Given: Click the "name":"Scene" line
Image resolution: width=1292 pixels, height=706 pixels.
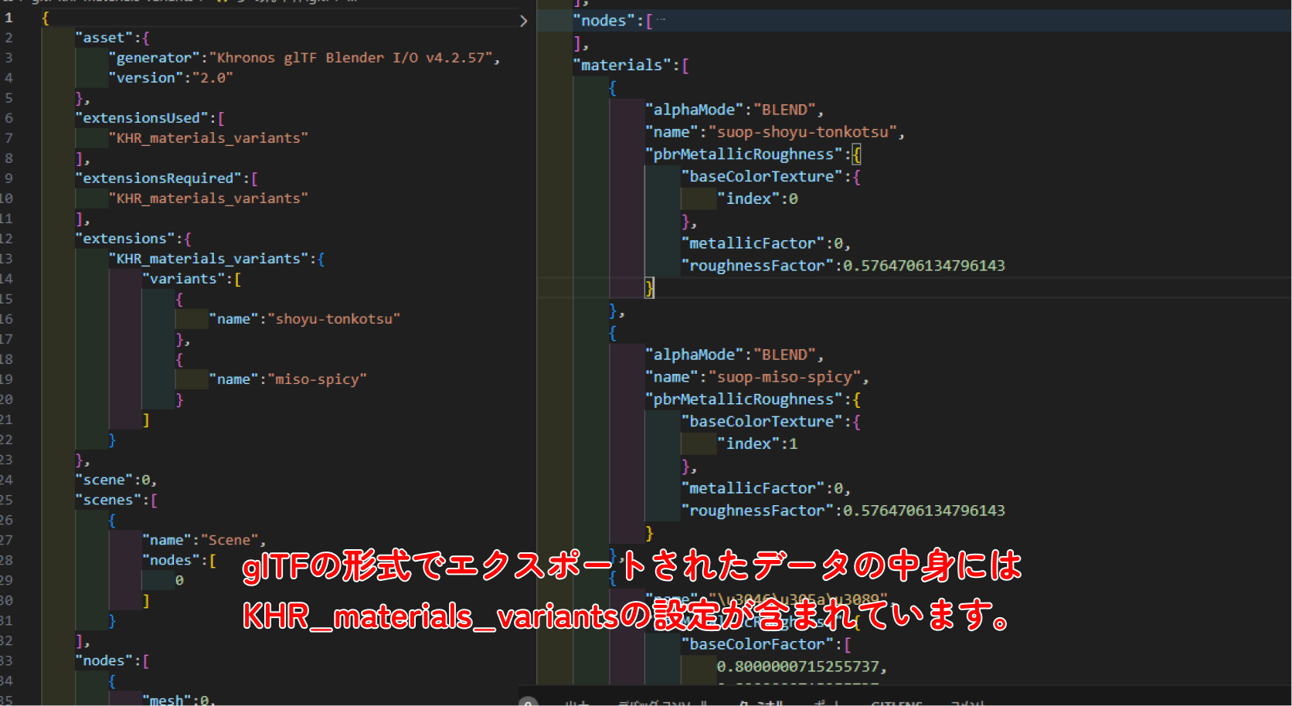Looking at the screenshot, I should pyautogui.click(x=204, y=540).
